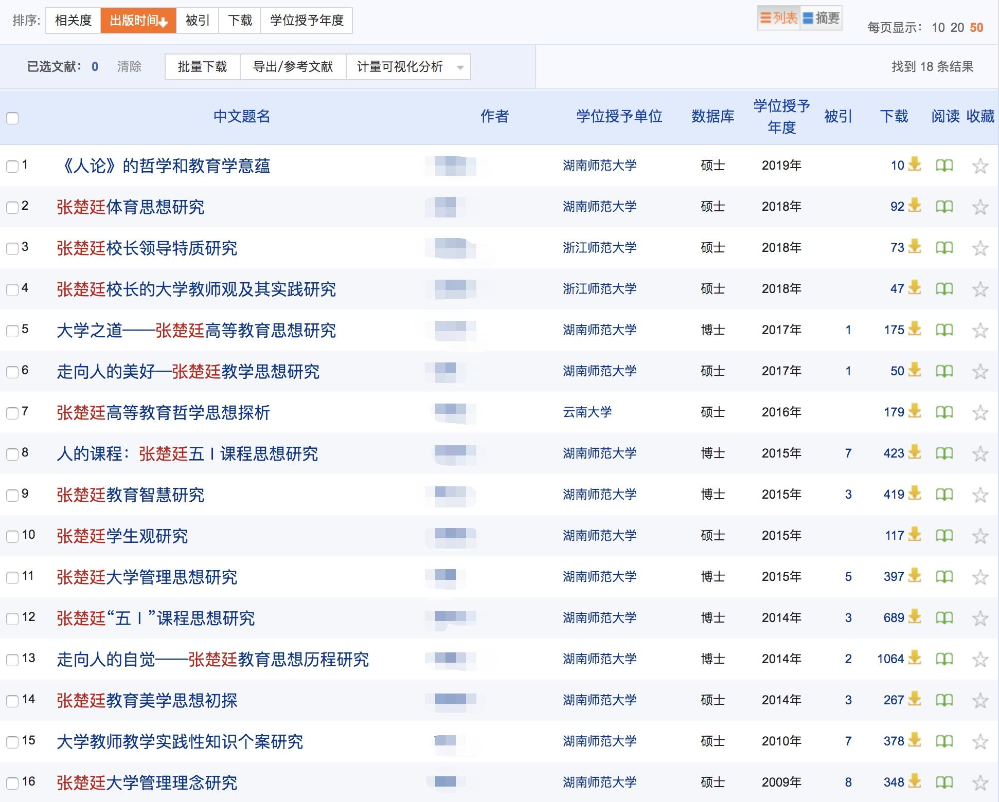Screen dimensions: 999x802
Task: Sort results by 被引
Action: [x=198, y=21]
